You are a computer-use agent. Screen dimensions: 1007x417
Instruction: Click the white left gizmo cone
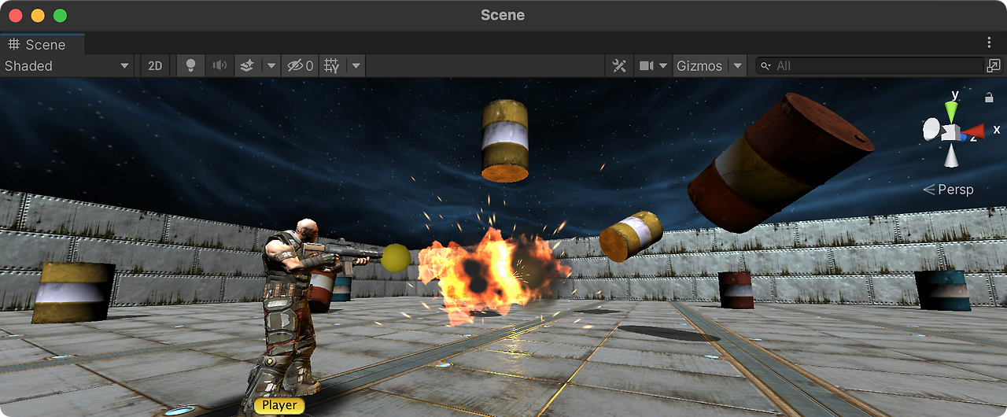pos(931,128)
